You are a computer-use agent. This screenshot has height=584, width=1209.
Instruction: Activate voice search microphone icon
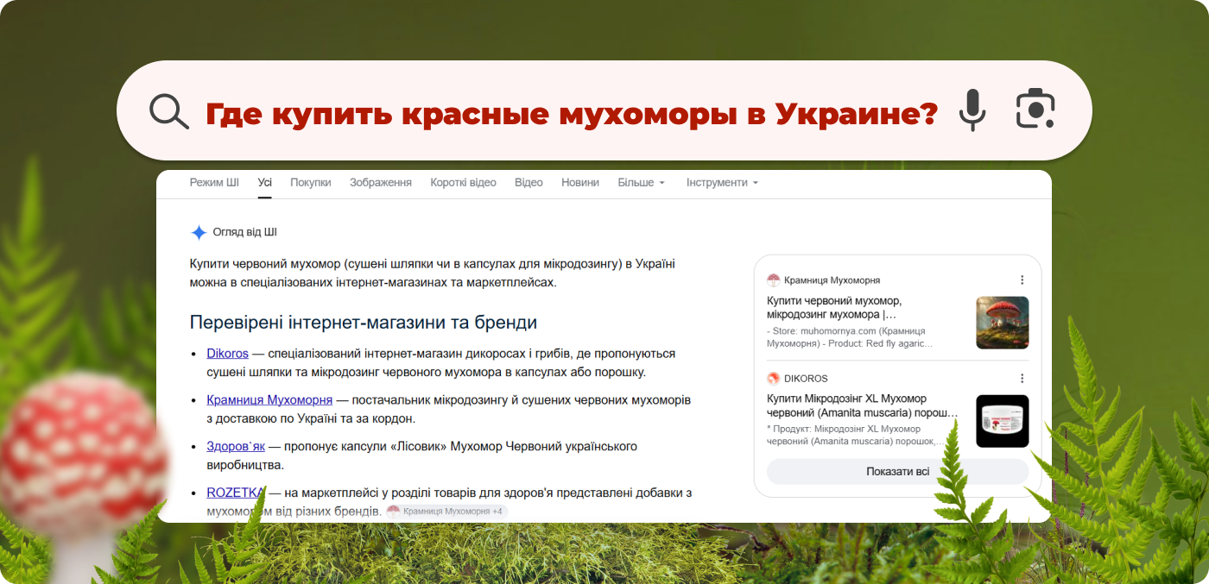click(972, 110)
